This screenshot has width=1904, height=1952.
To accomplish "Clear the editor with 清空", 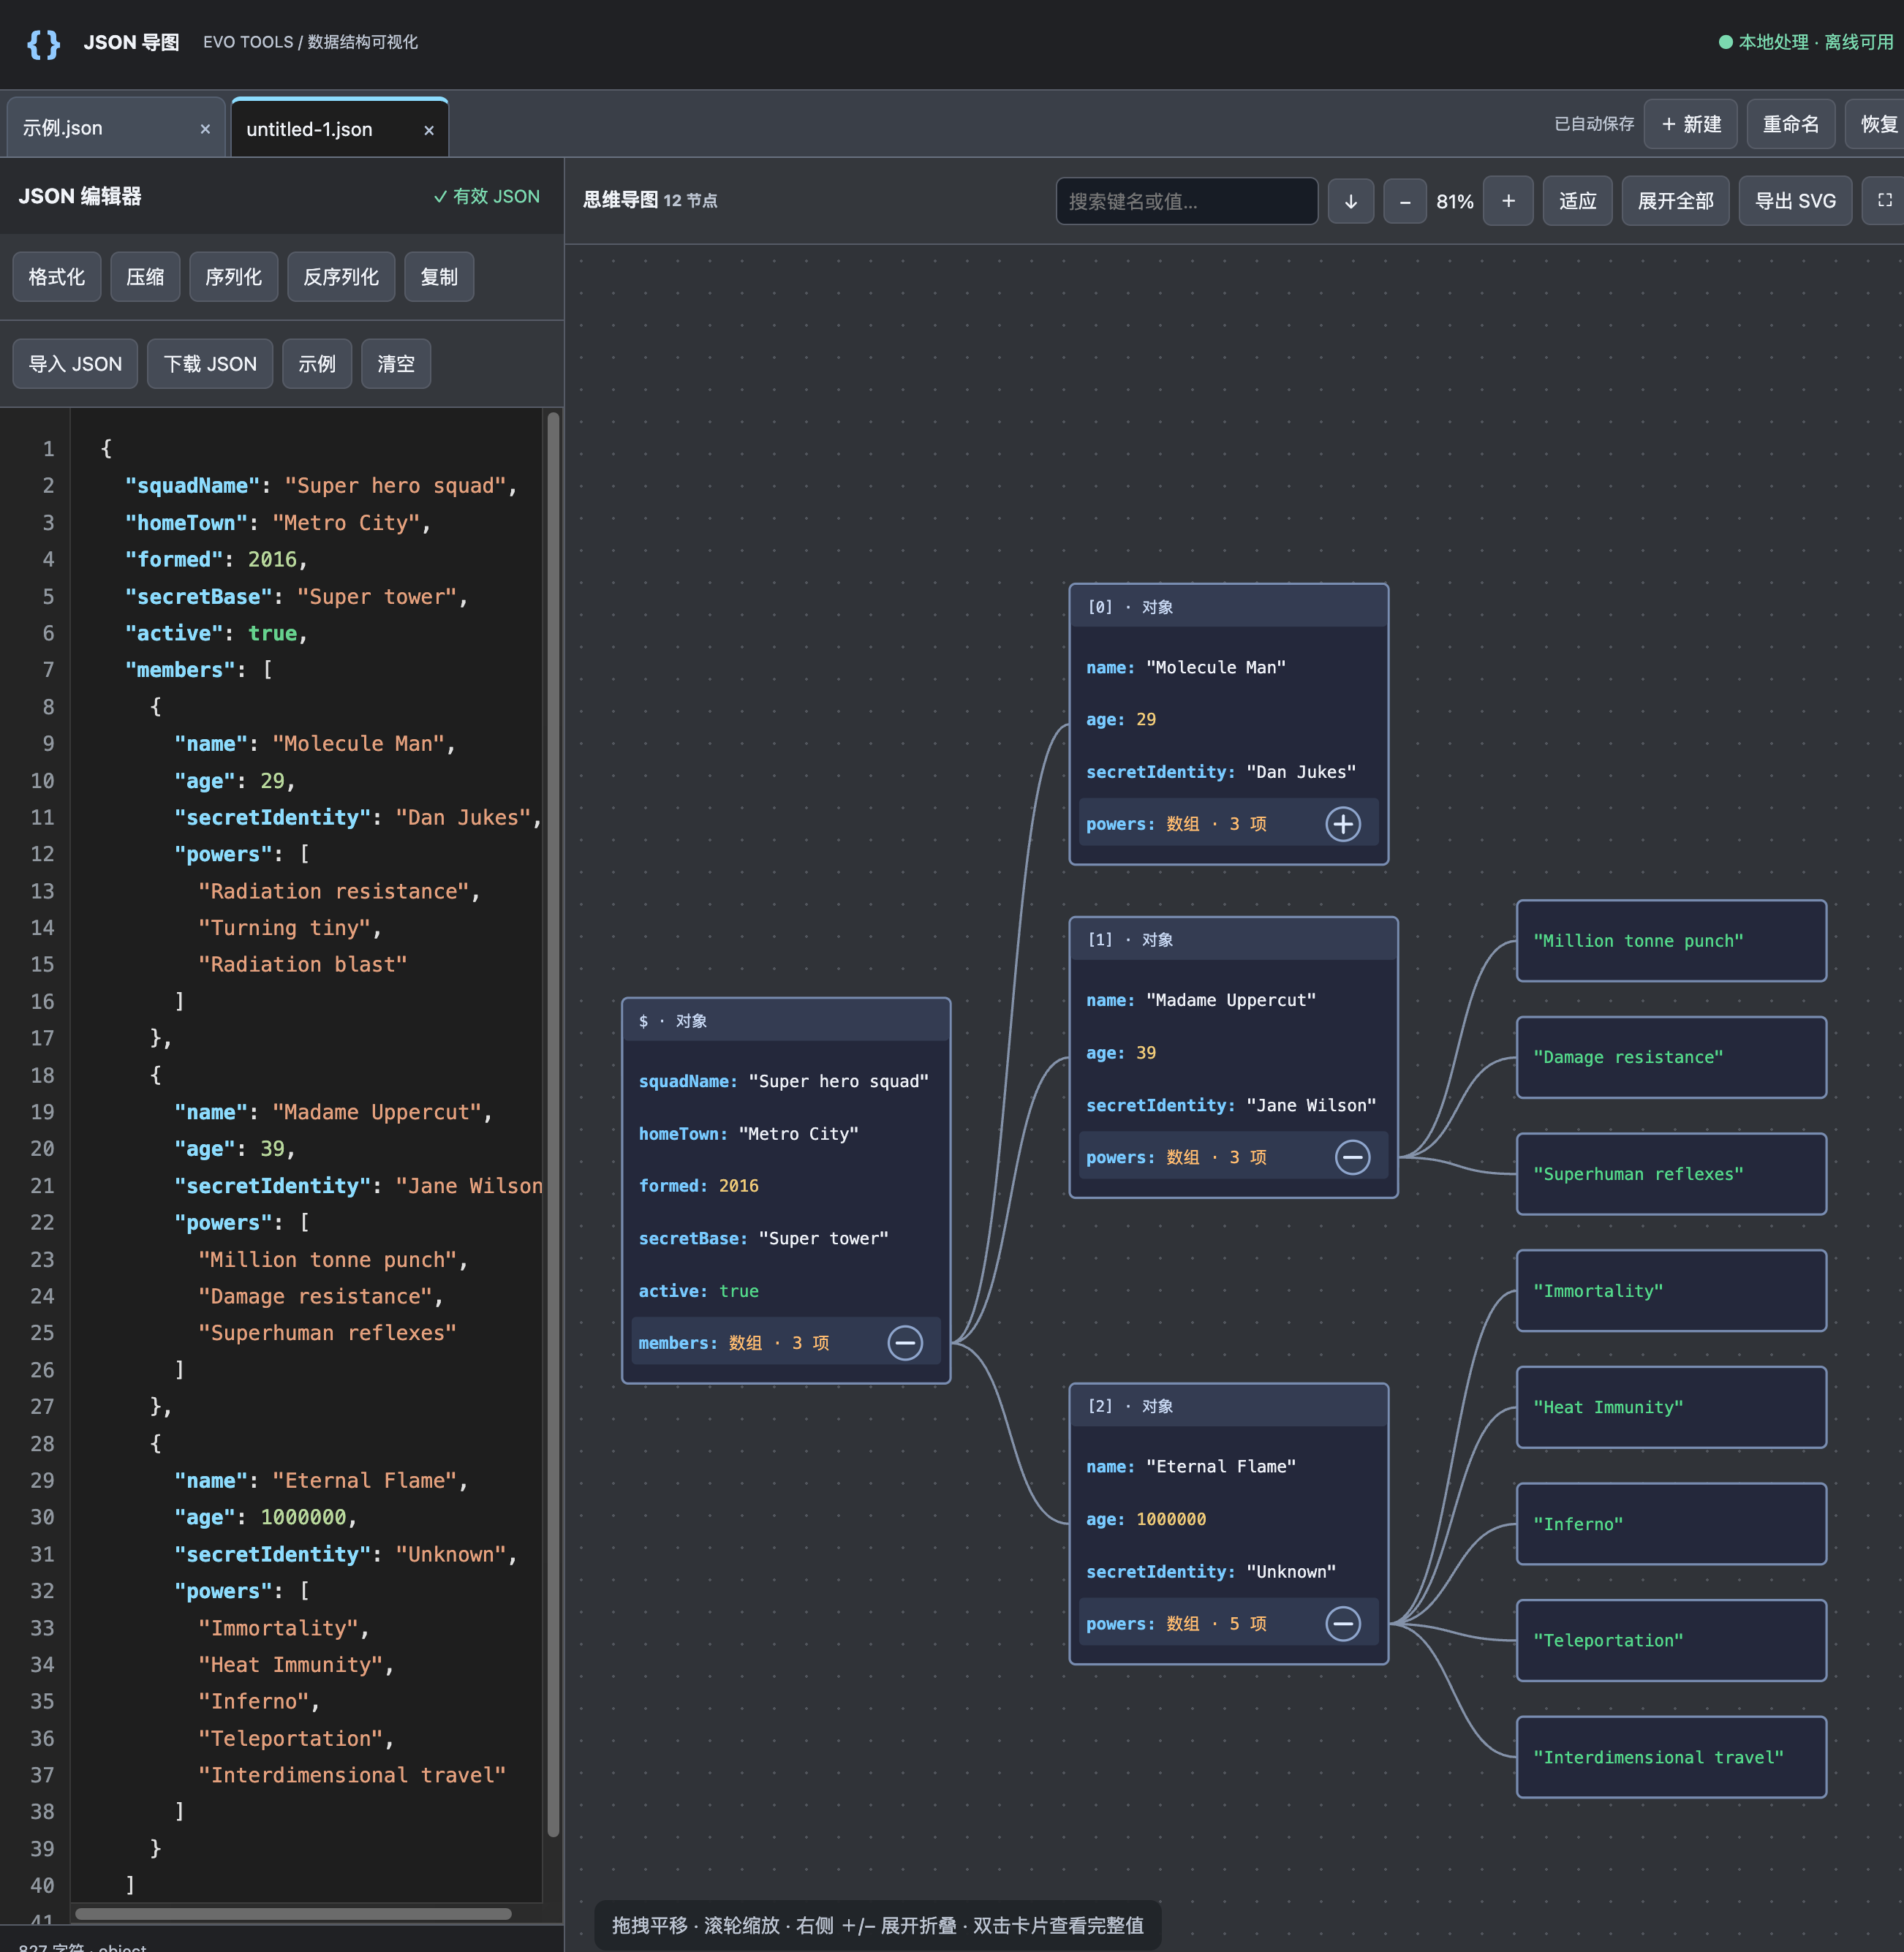I will [396, 364].
